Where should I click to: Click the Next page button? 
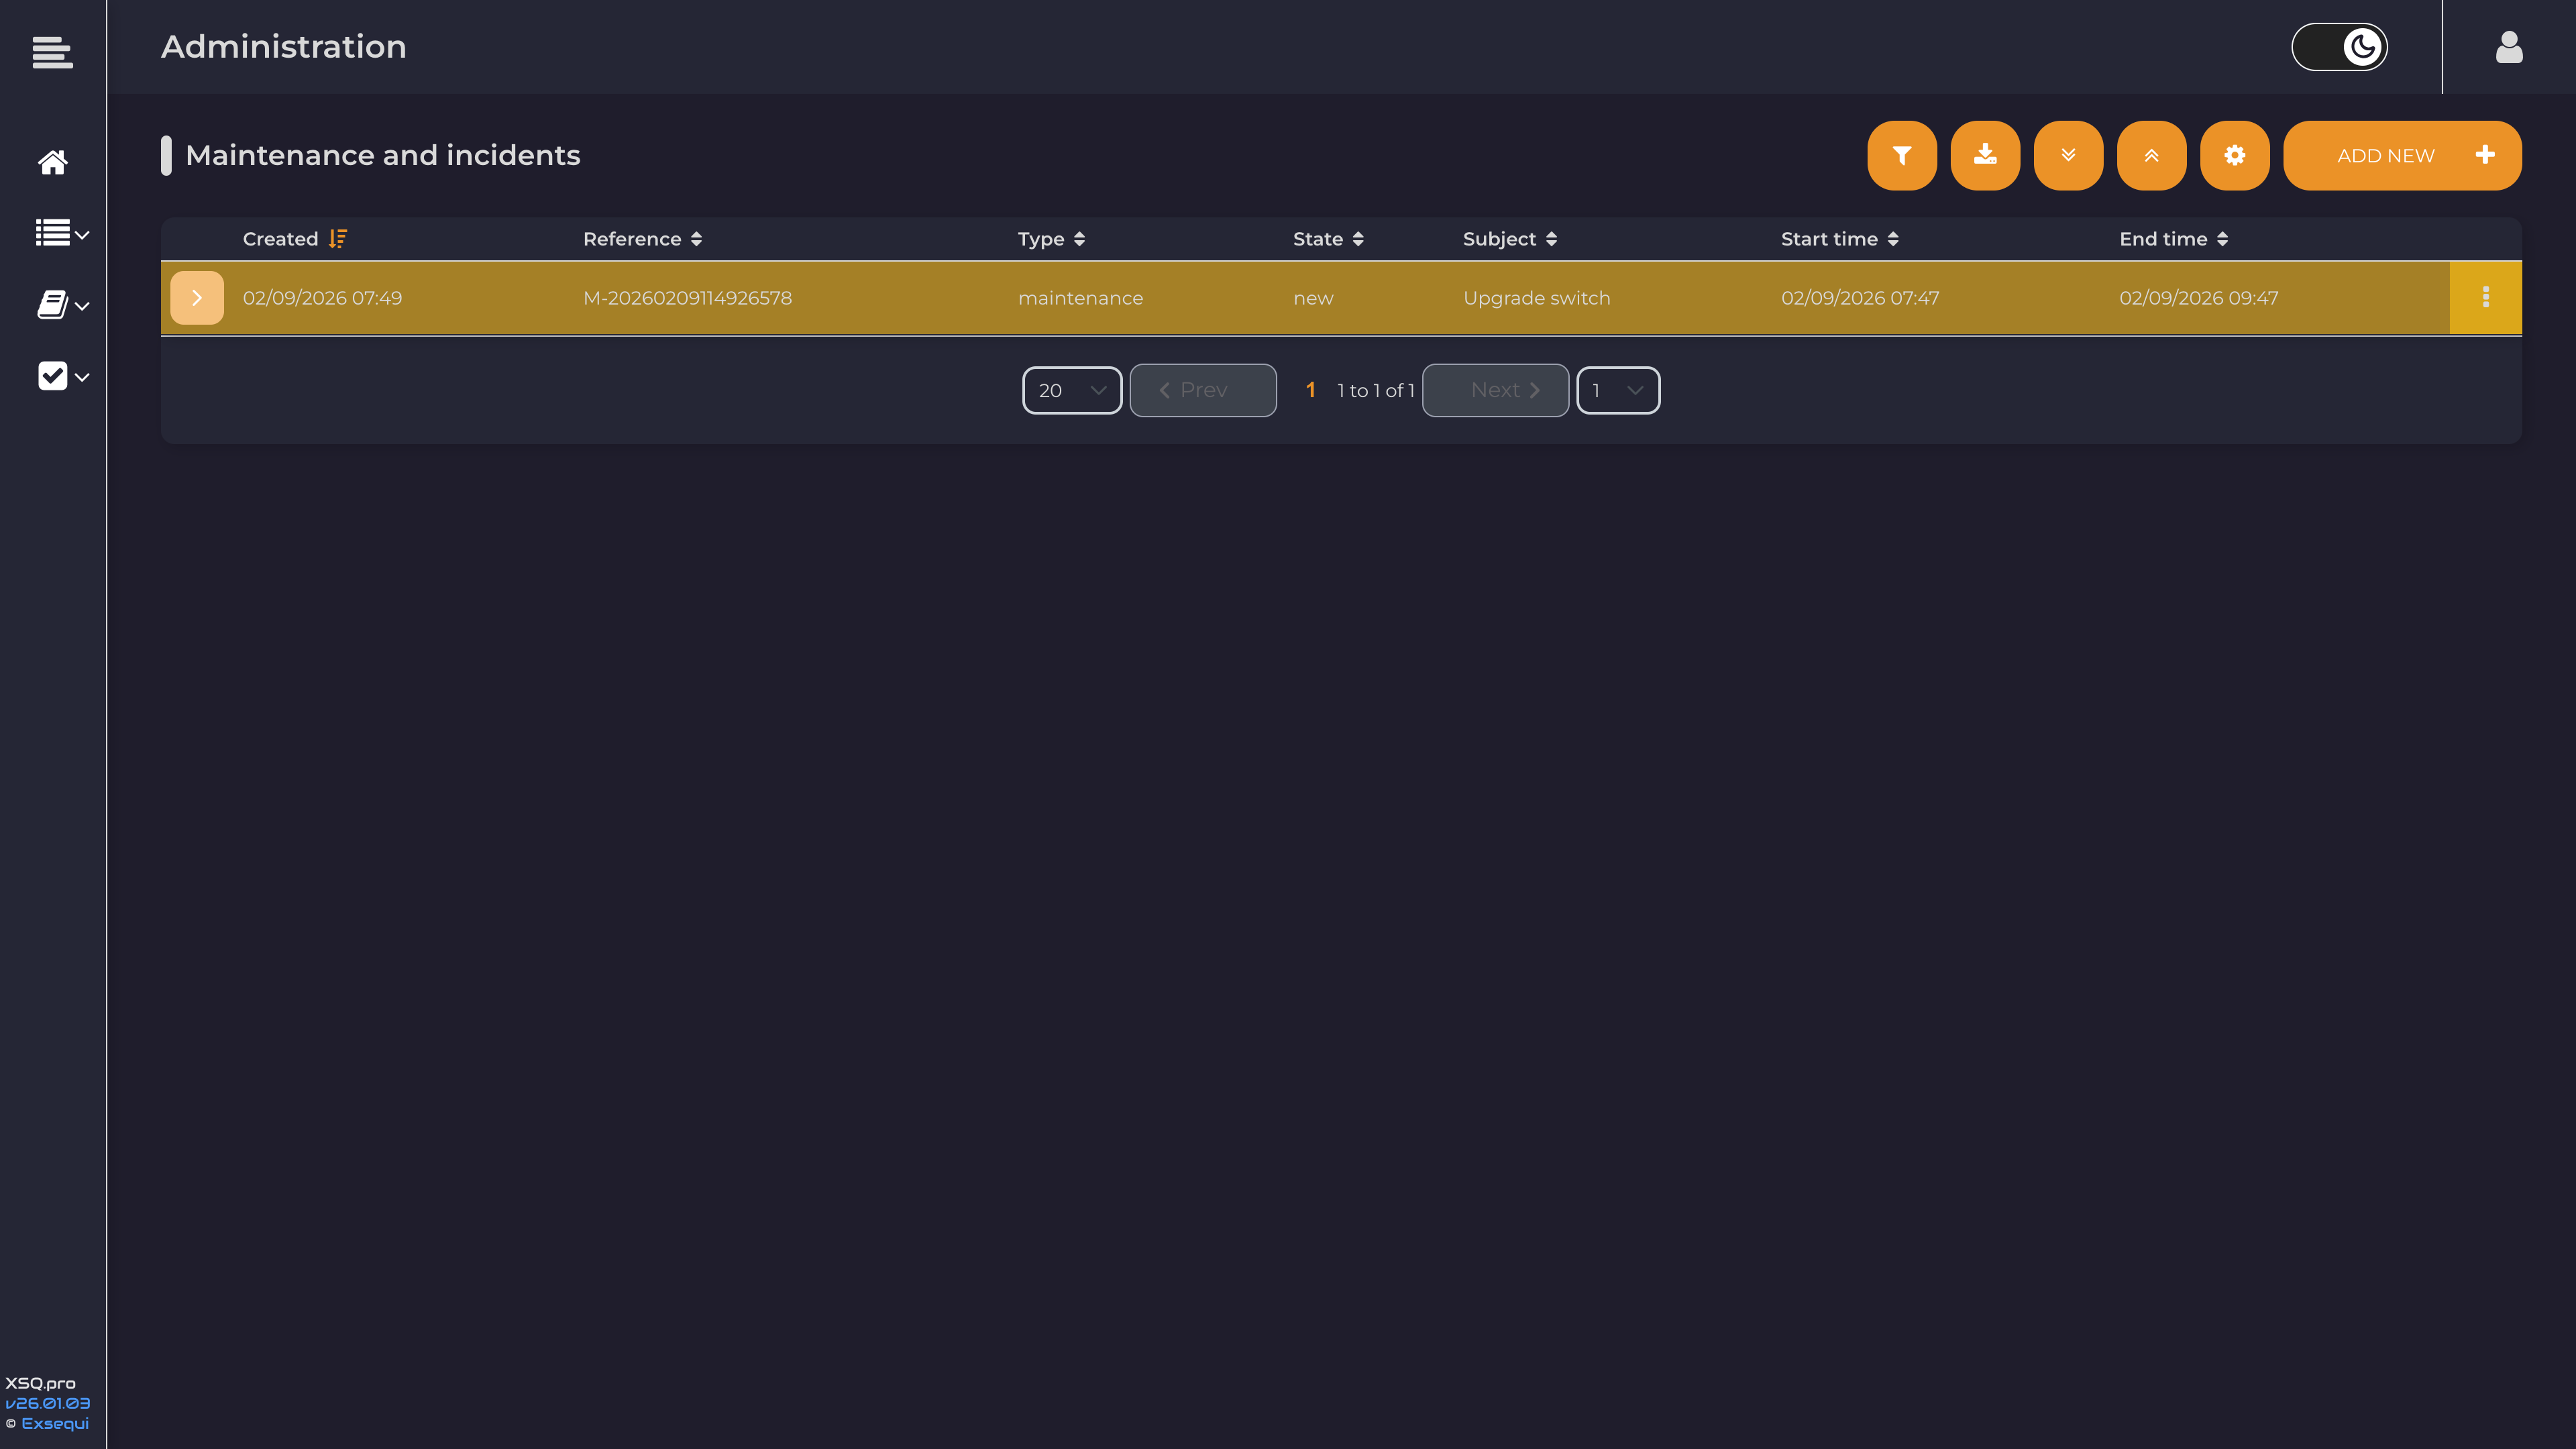(x=1494, y=390)
